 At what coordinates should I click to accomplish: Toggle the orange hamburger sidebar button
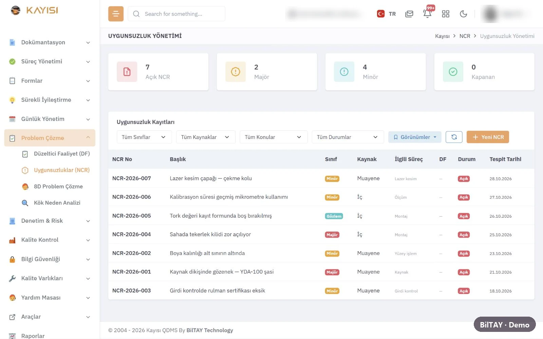(116, 14)
